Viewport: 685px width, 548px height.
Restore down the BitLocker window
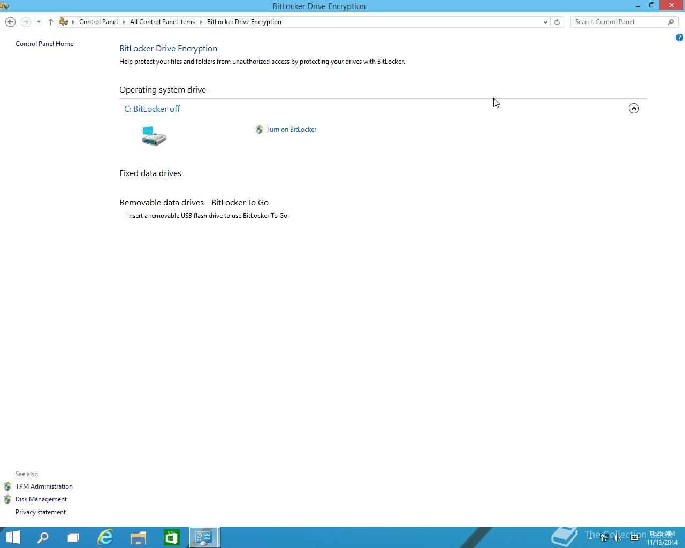click(652, 6)
